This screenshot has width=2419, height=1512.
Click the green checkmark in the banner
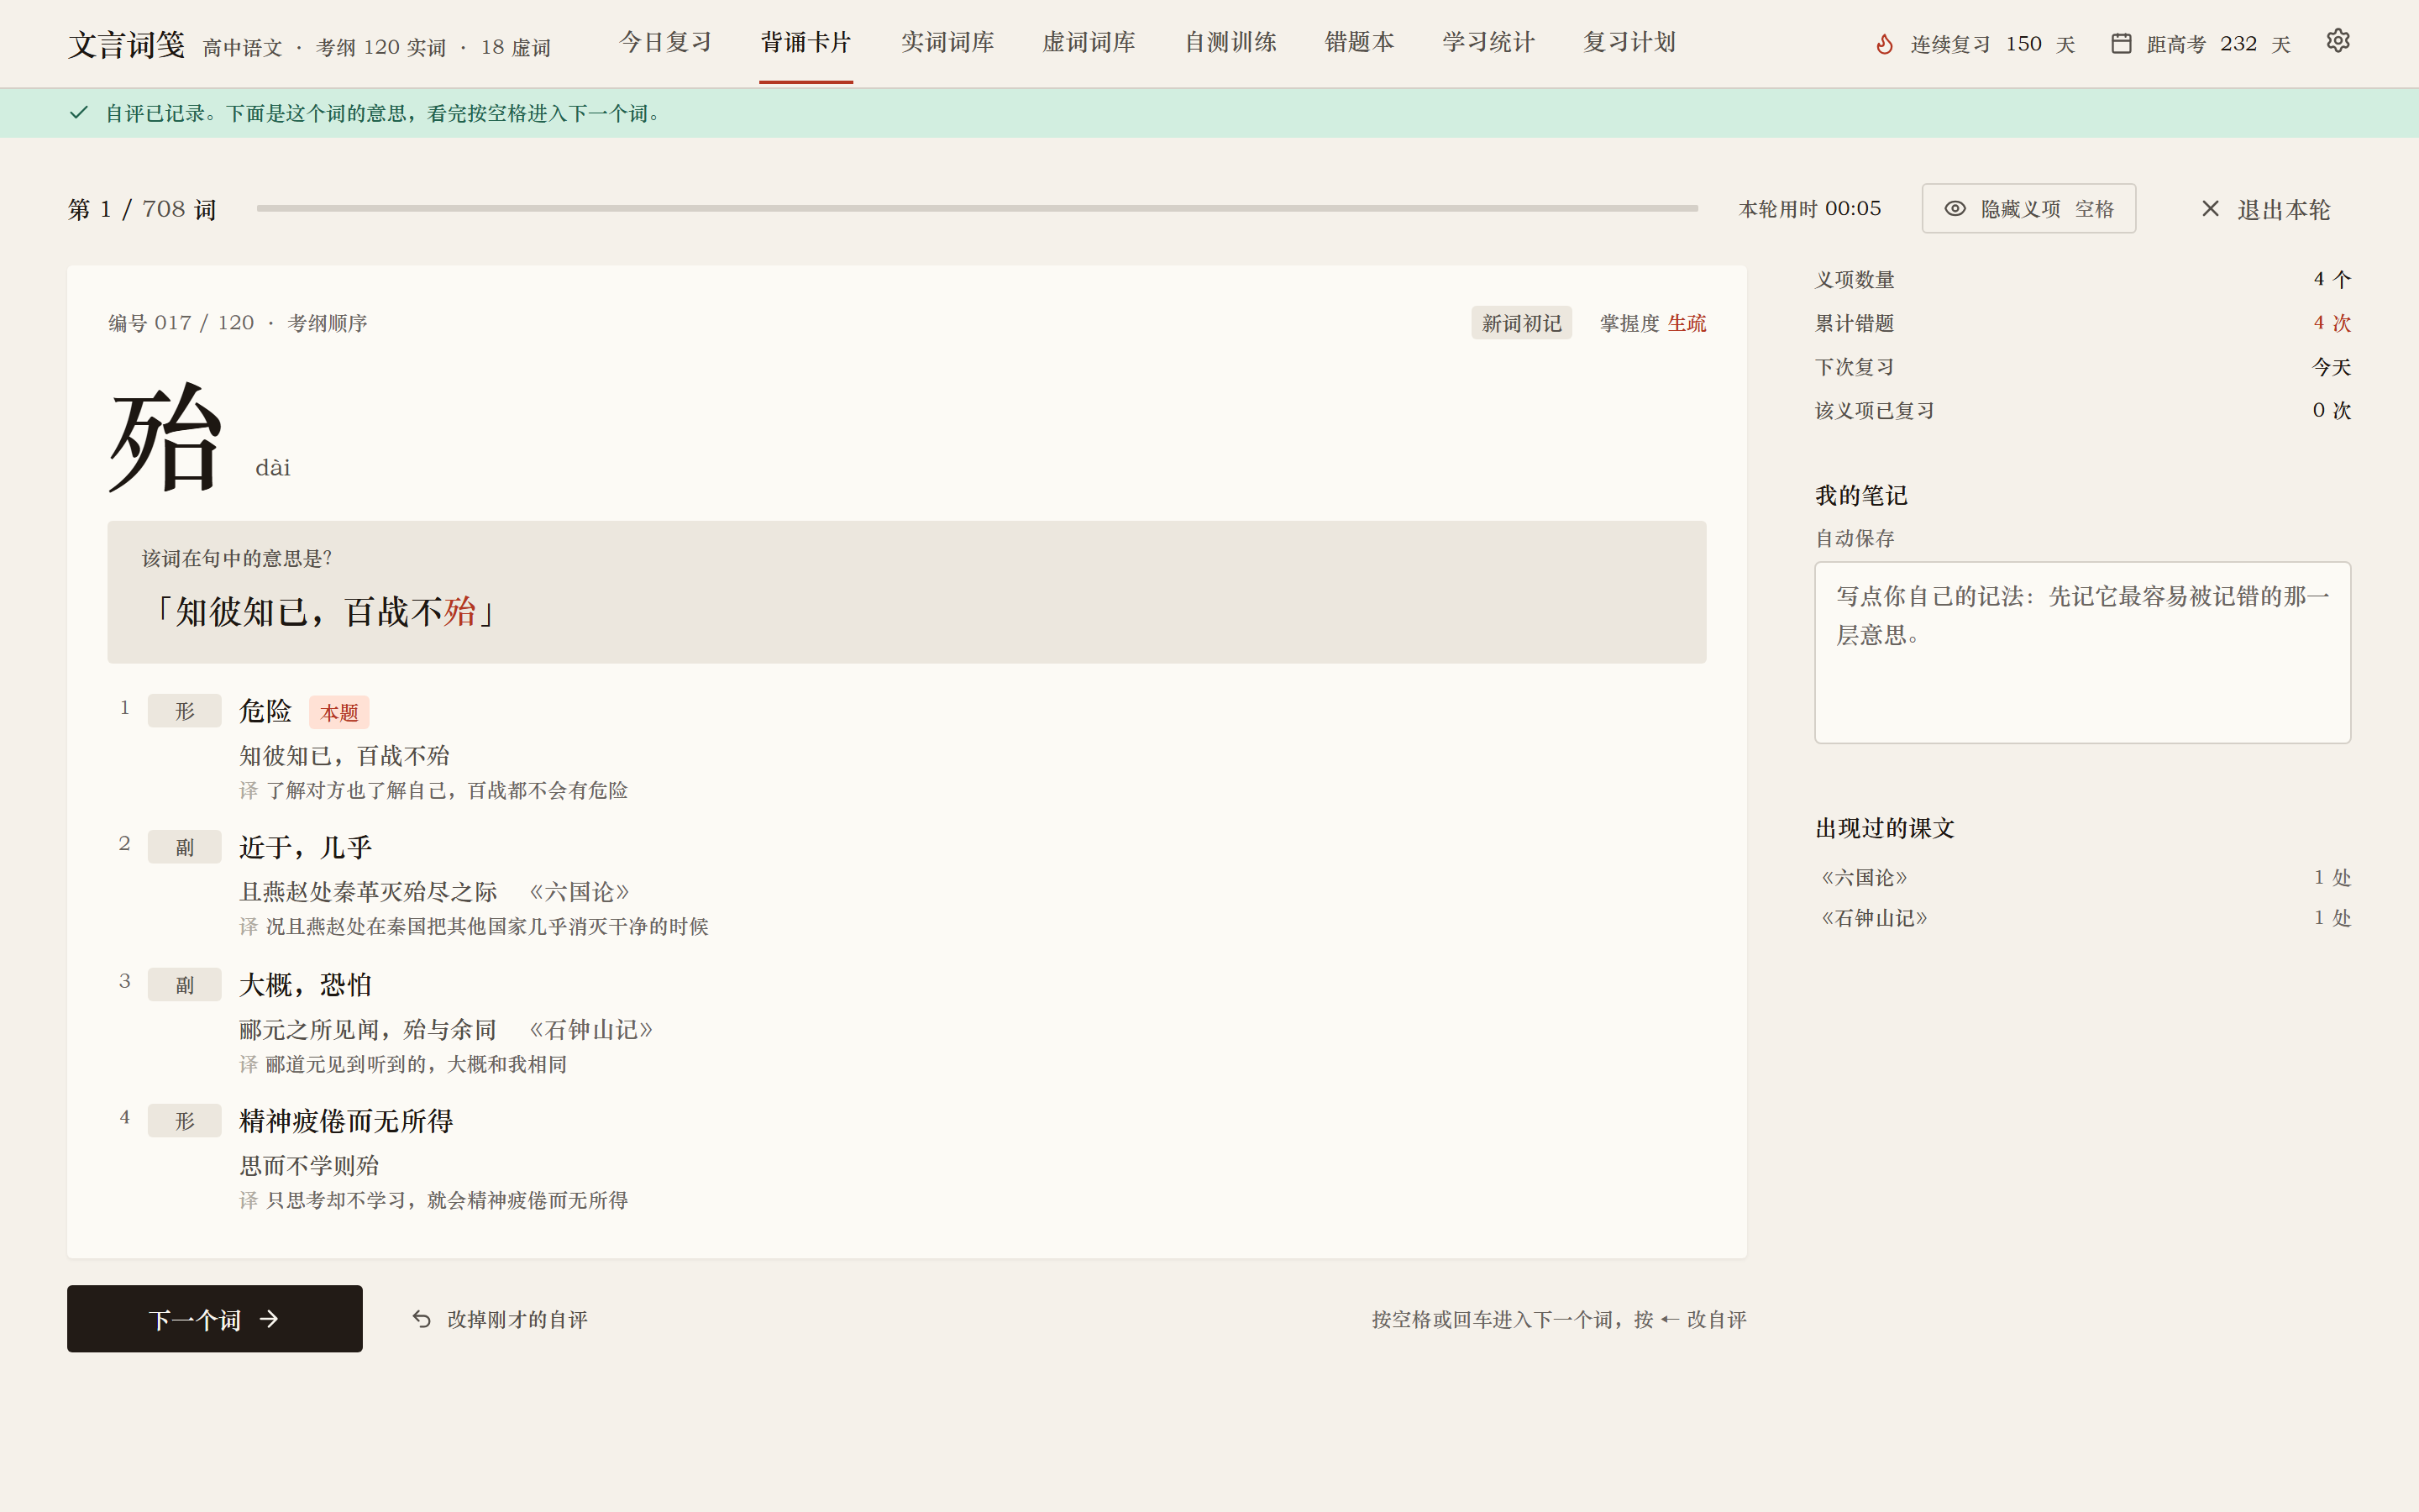[x=79, y=113]
